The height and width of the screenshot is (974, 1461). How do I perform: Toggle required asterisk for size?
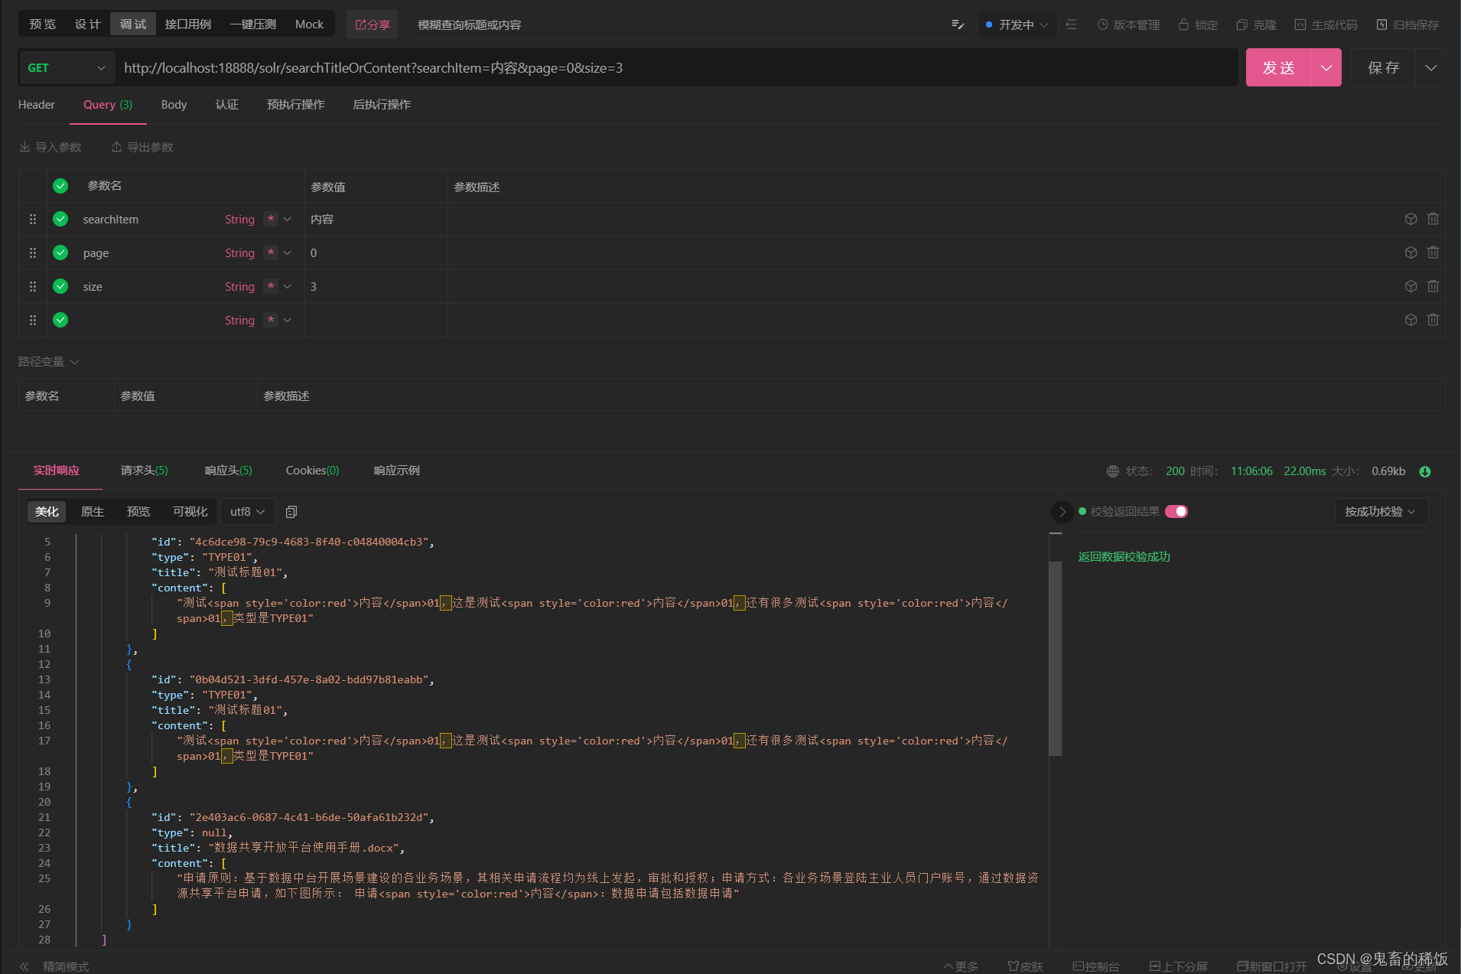(271, 286)
